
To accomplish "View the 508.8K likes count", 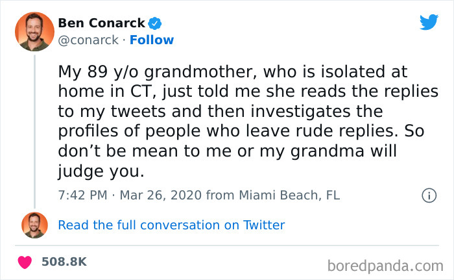I will pos(64,262).
